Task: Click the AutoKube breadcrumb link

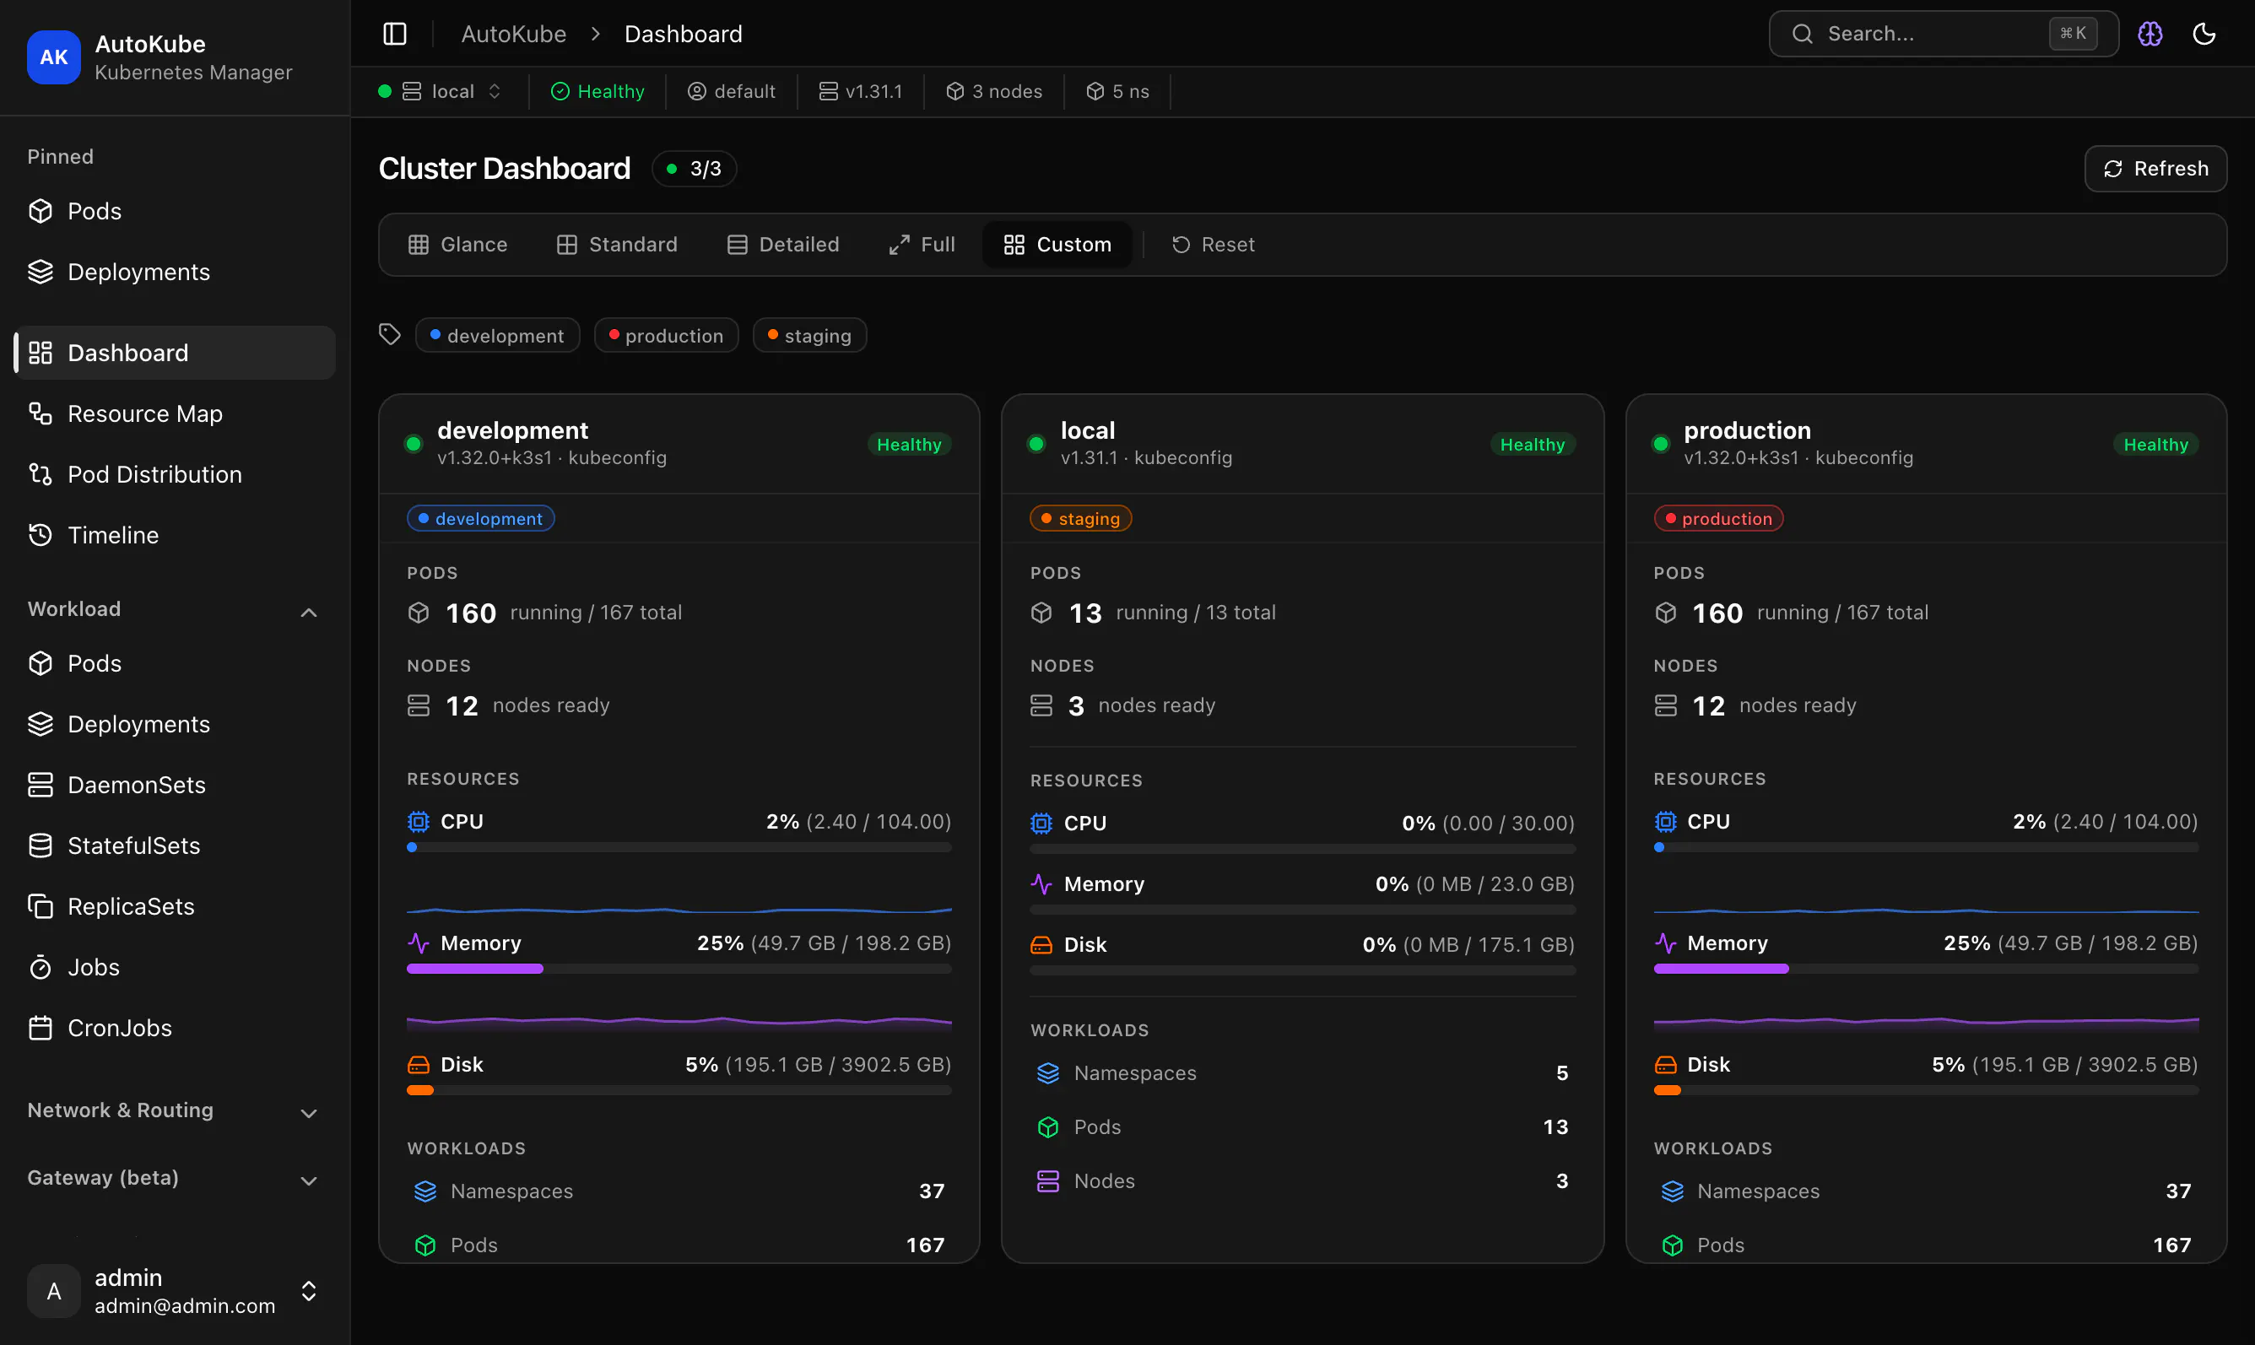Action: [514, 34]
